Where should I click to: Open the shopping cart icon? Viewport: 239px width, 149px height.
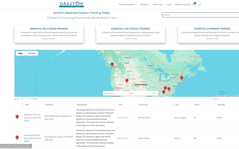tap(194, 4)
